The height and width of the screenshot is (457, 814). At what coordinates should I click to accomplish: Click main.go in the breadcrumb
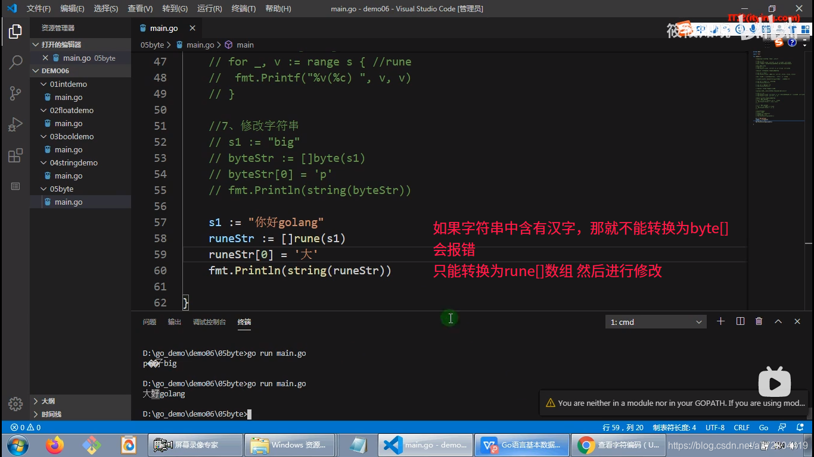click(x=195, y=45)
